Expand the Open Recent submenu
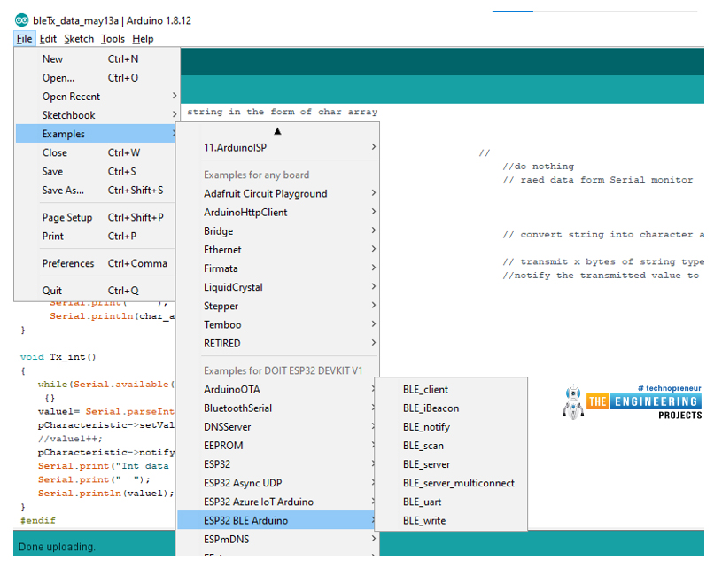Viewport: 722px width, 568px height. (x=96, y=97)
